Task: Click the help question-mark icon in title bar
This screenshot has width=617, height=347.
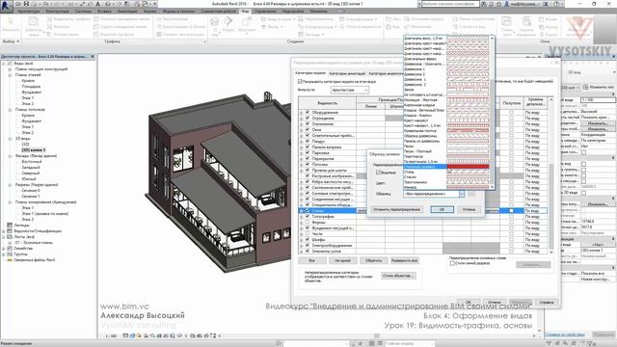Action: point(557,4)
